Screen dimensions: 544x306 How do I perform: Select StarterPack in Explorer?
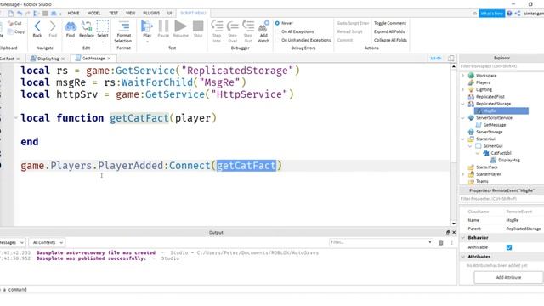(x=486, y=167)
